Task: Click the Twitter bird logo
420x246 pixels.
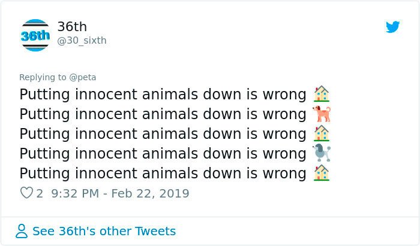Action: [x=392, y=27]
